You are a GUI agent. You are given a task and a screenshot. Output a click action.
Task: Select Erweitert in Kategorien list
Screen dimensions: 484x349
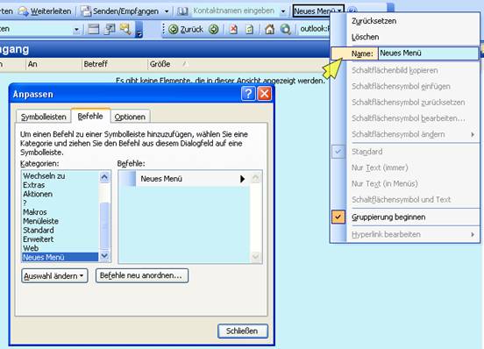tap(60, 239)
